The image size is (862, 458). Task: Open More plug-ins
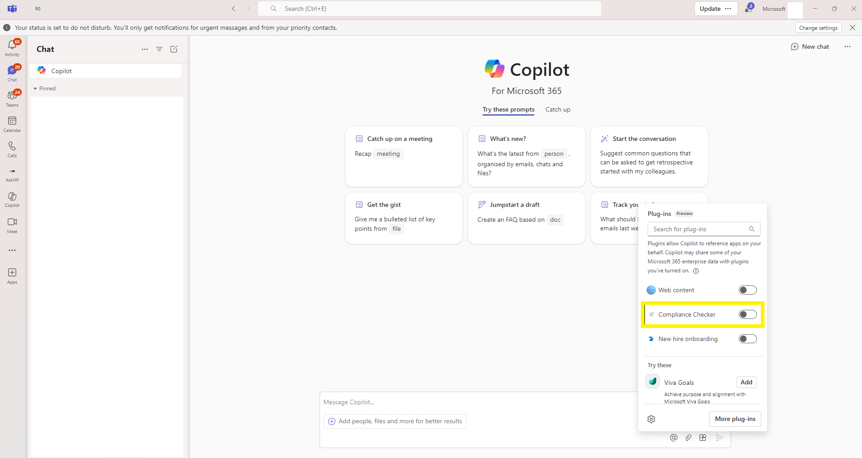735,419
